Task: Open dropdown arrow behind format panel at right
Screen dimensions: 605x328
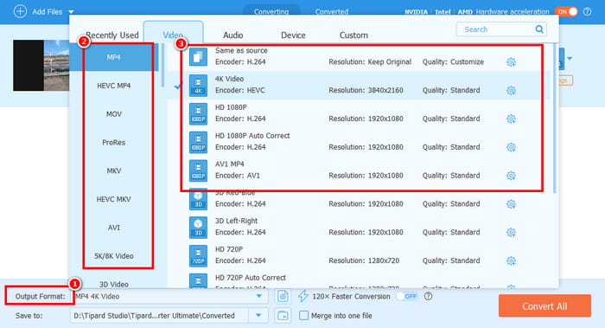Action: (570, 58)
